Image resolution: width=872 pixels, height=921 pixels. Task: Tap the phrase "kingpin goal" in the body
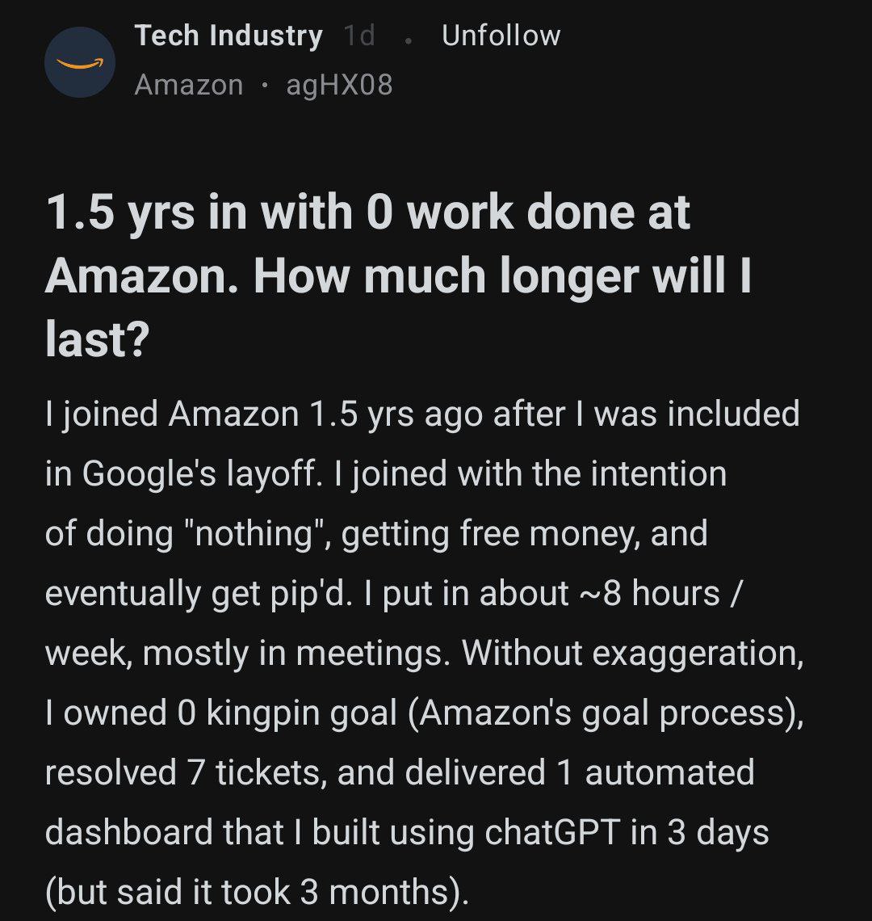302,713
